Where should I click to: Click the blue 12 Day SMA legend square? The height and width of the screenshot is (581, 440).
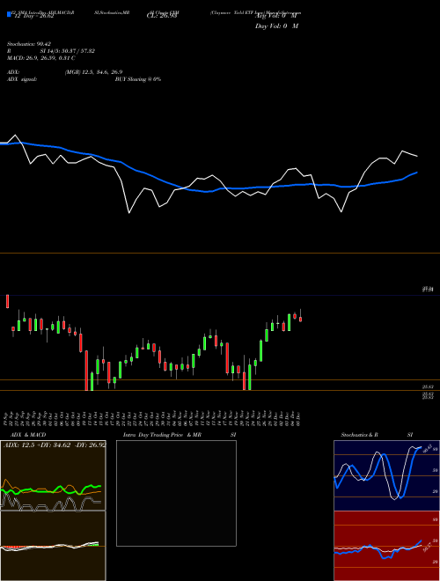9,14
